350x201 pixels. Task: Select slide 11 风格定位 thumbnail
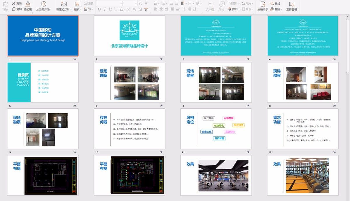[x=216, y=129]
